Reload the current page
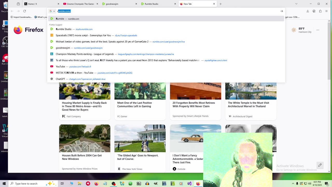 click(x=24, y=11)
